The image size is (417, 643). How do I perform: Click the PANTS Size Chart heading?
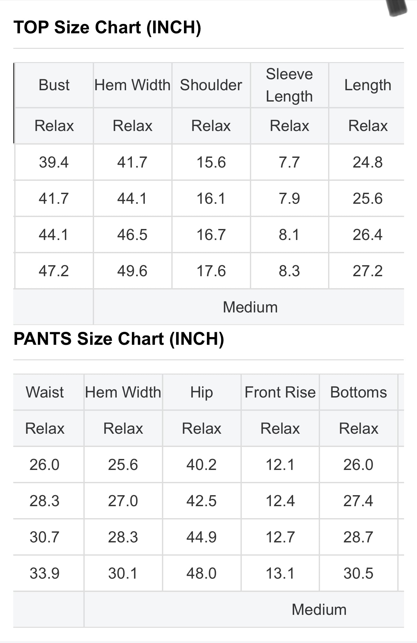point(119,339)
